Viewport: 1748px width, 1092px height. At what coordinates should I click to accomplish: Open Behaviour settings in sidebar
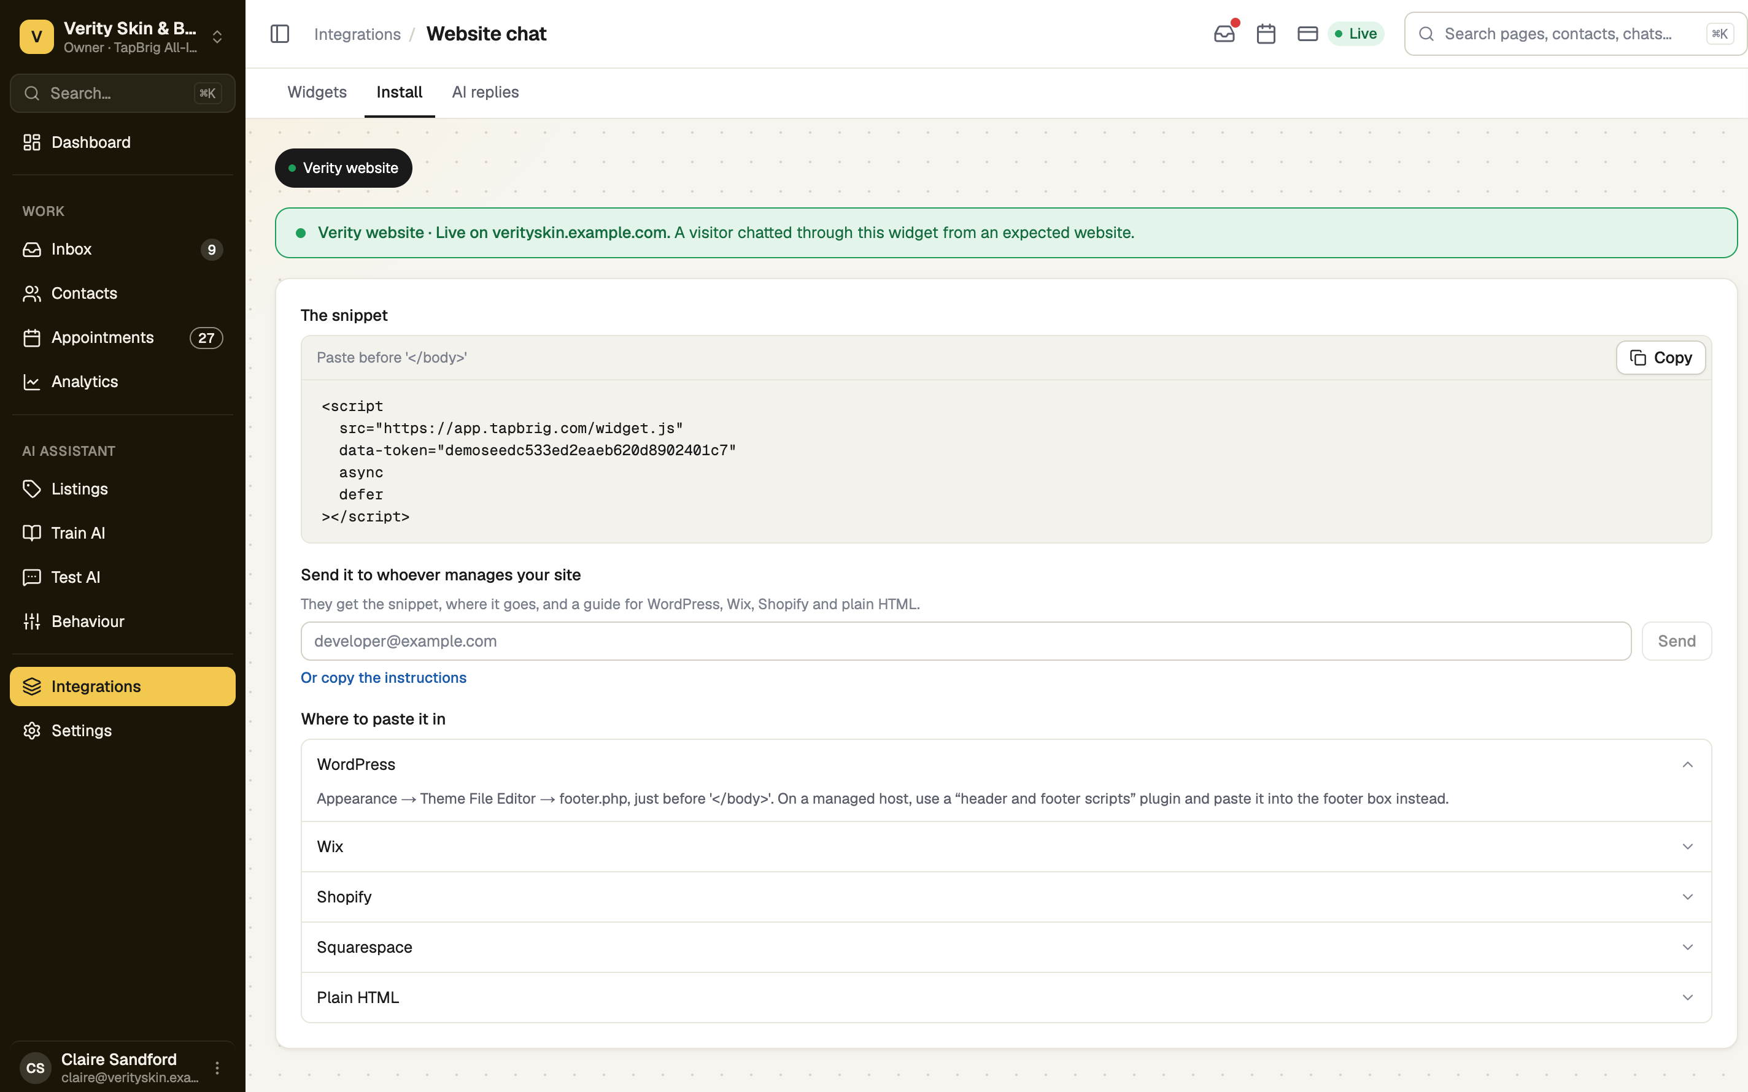pos(123,621)
